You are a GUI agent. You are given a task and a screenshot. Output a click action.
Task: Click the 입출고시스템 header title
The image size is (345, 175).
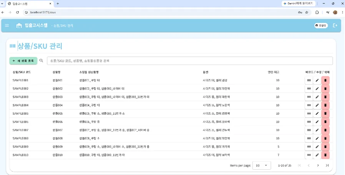coord(36,25)
